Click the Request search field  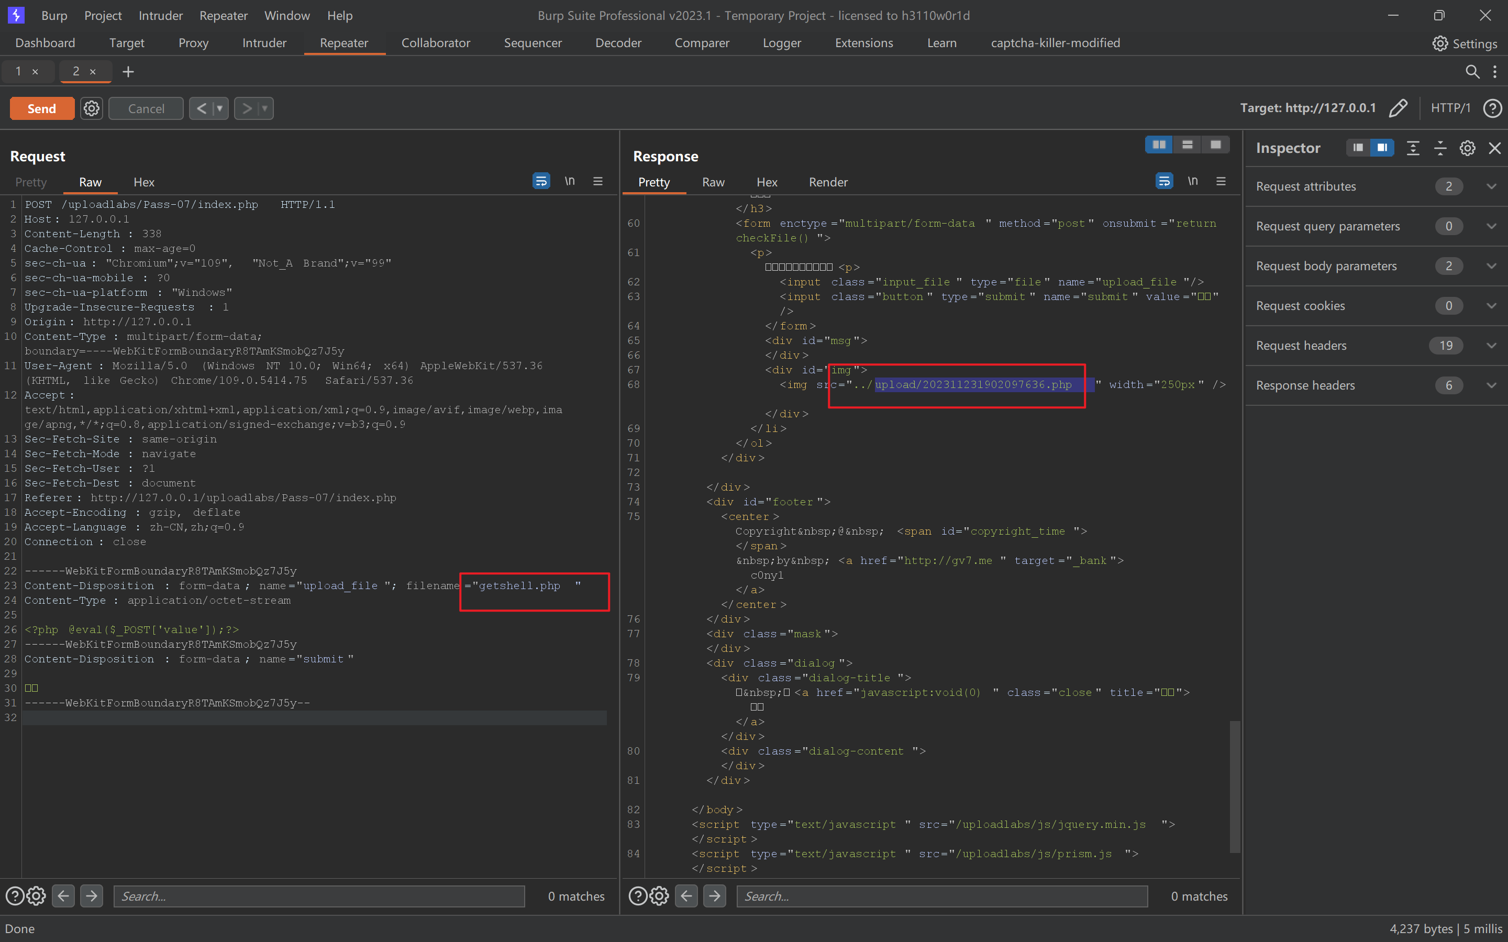coord(319,896)
